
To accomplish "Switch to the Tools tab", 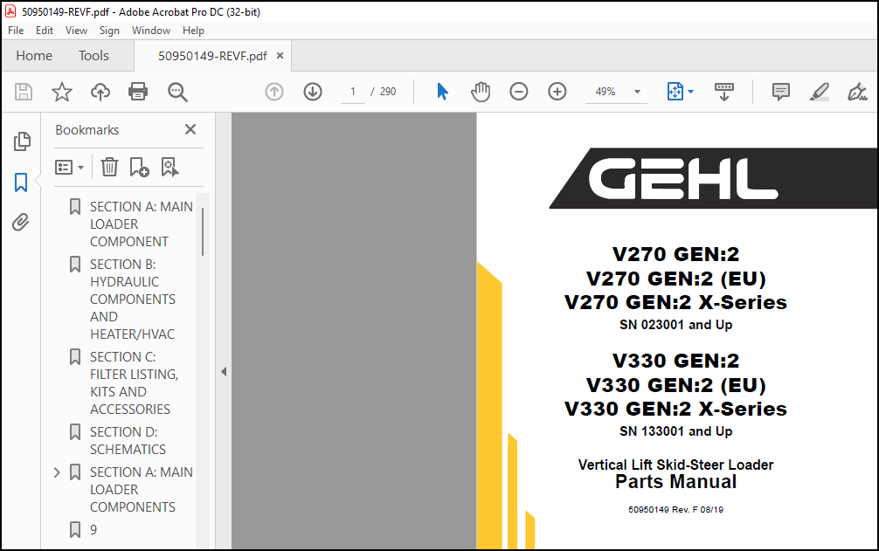I will [93, 55].
